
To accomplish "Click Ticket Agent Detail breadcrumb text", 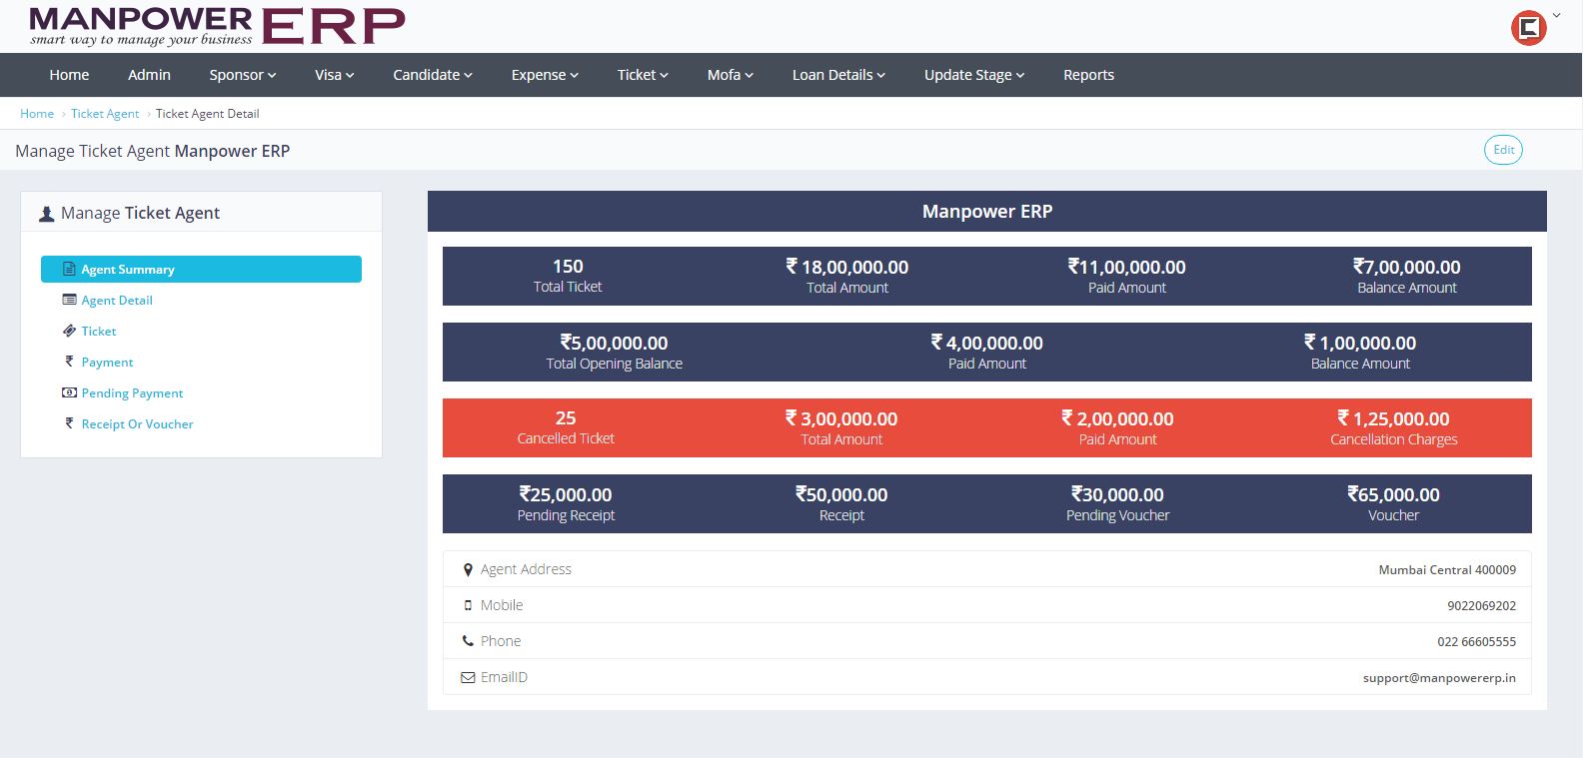I will click(x=207, y=114).
